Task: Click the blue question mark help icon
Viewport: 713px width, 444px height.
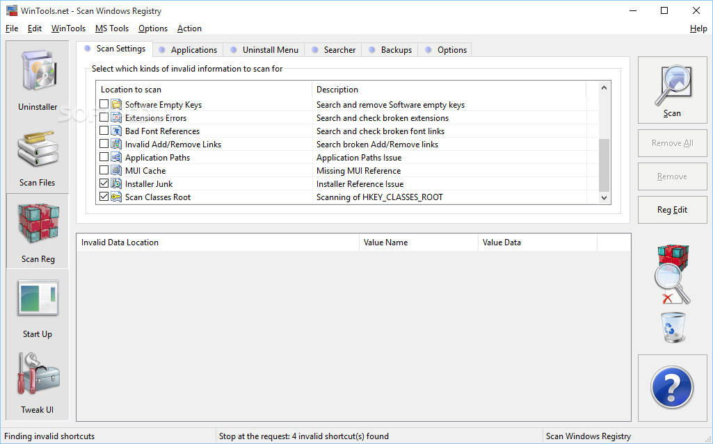Action: click(672, 388)
